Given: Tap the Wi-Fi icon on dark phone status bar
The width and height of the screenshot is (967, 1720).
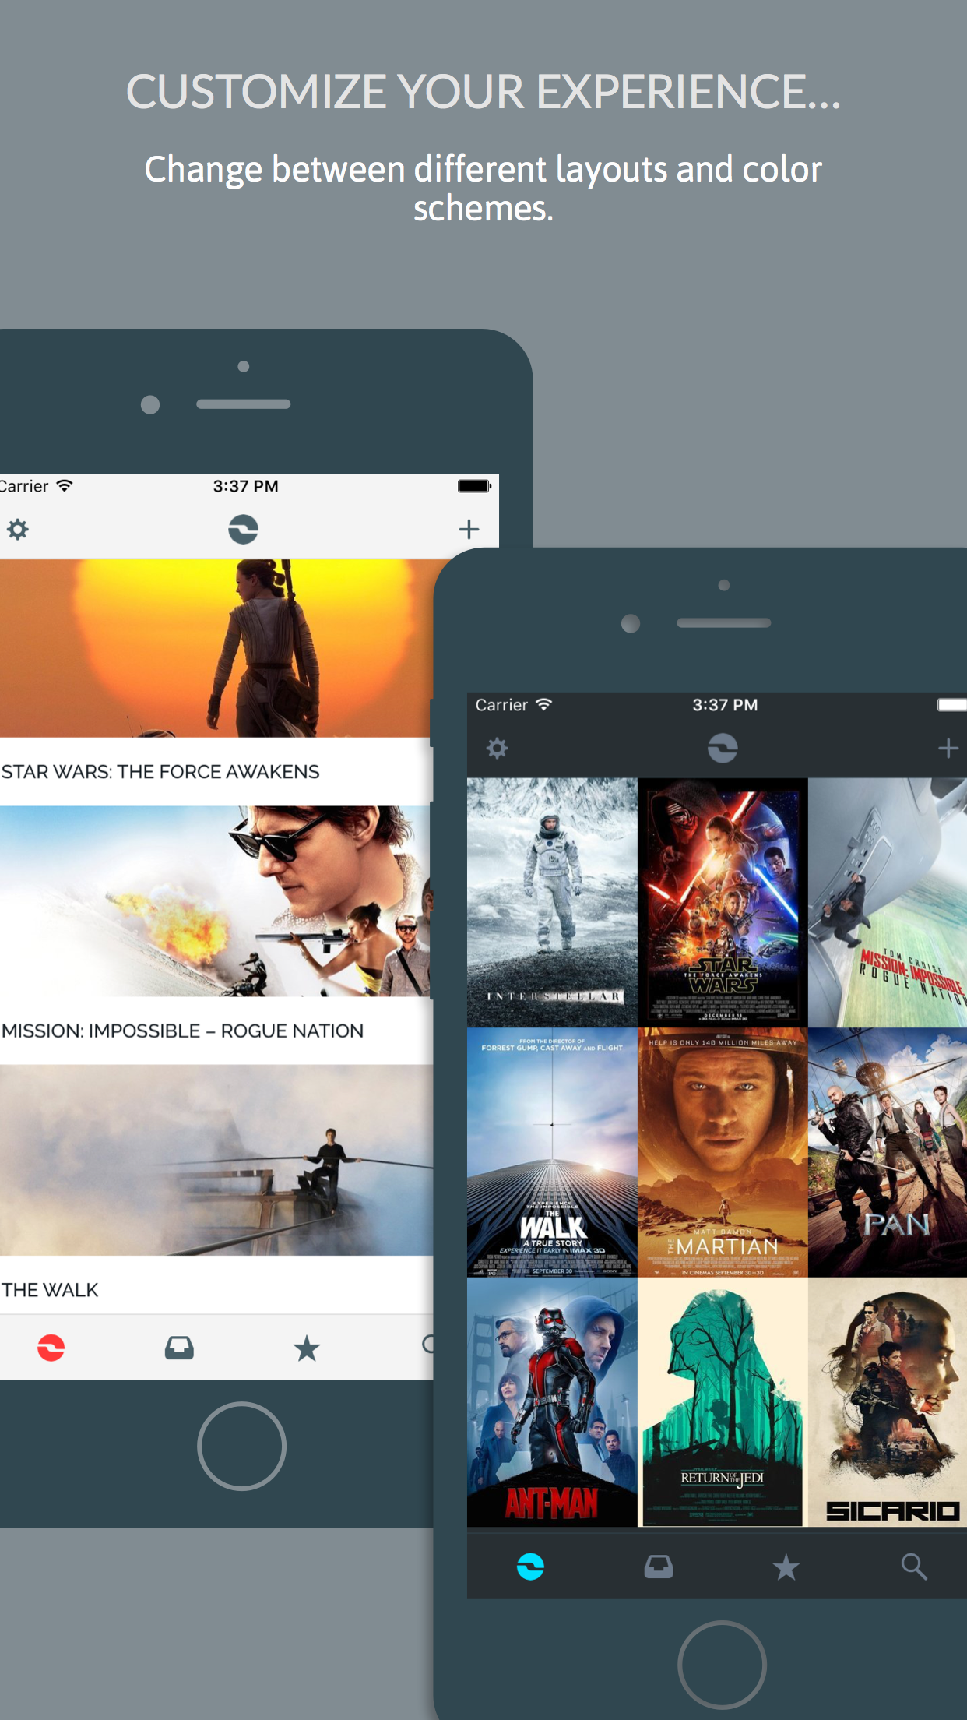Looking at the screenshot, I should (x=544, y=704).
